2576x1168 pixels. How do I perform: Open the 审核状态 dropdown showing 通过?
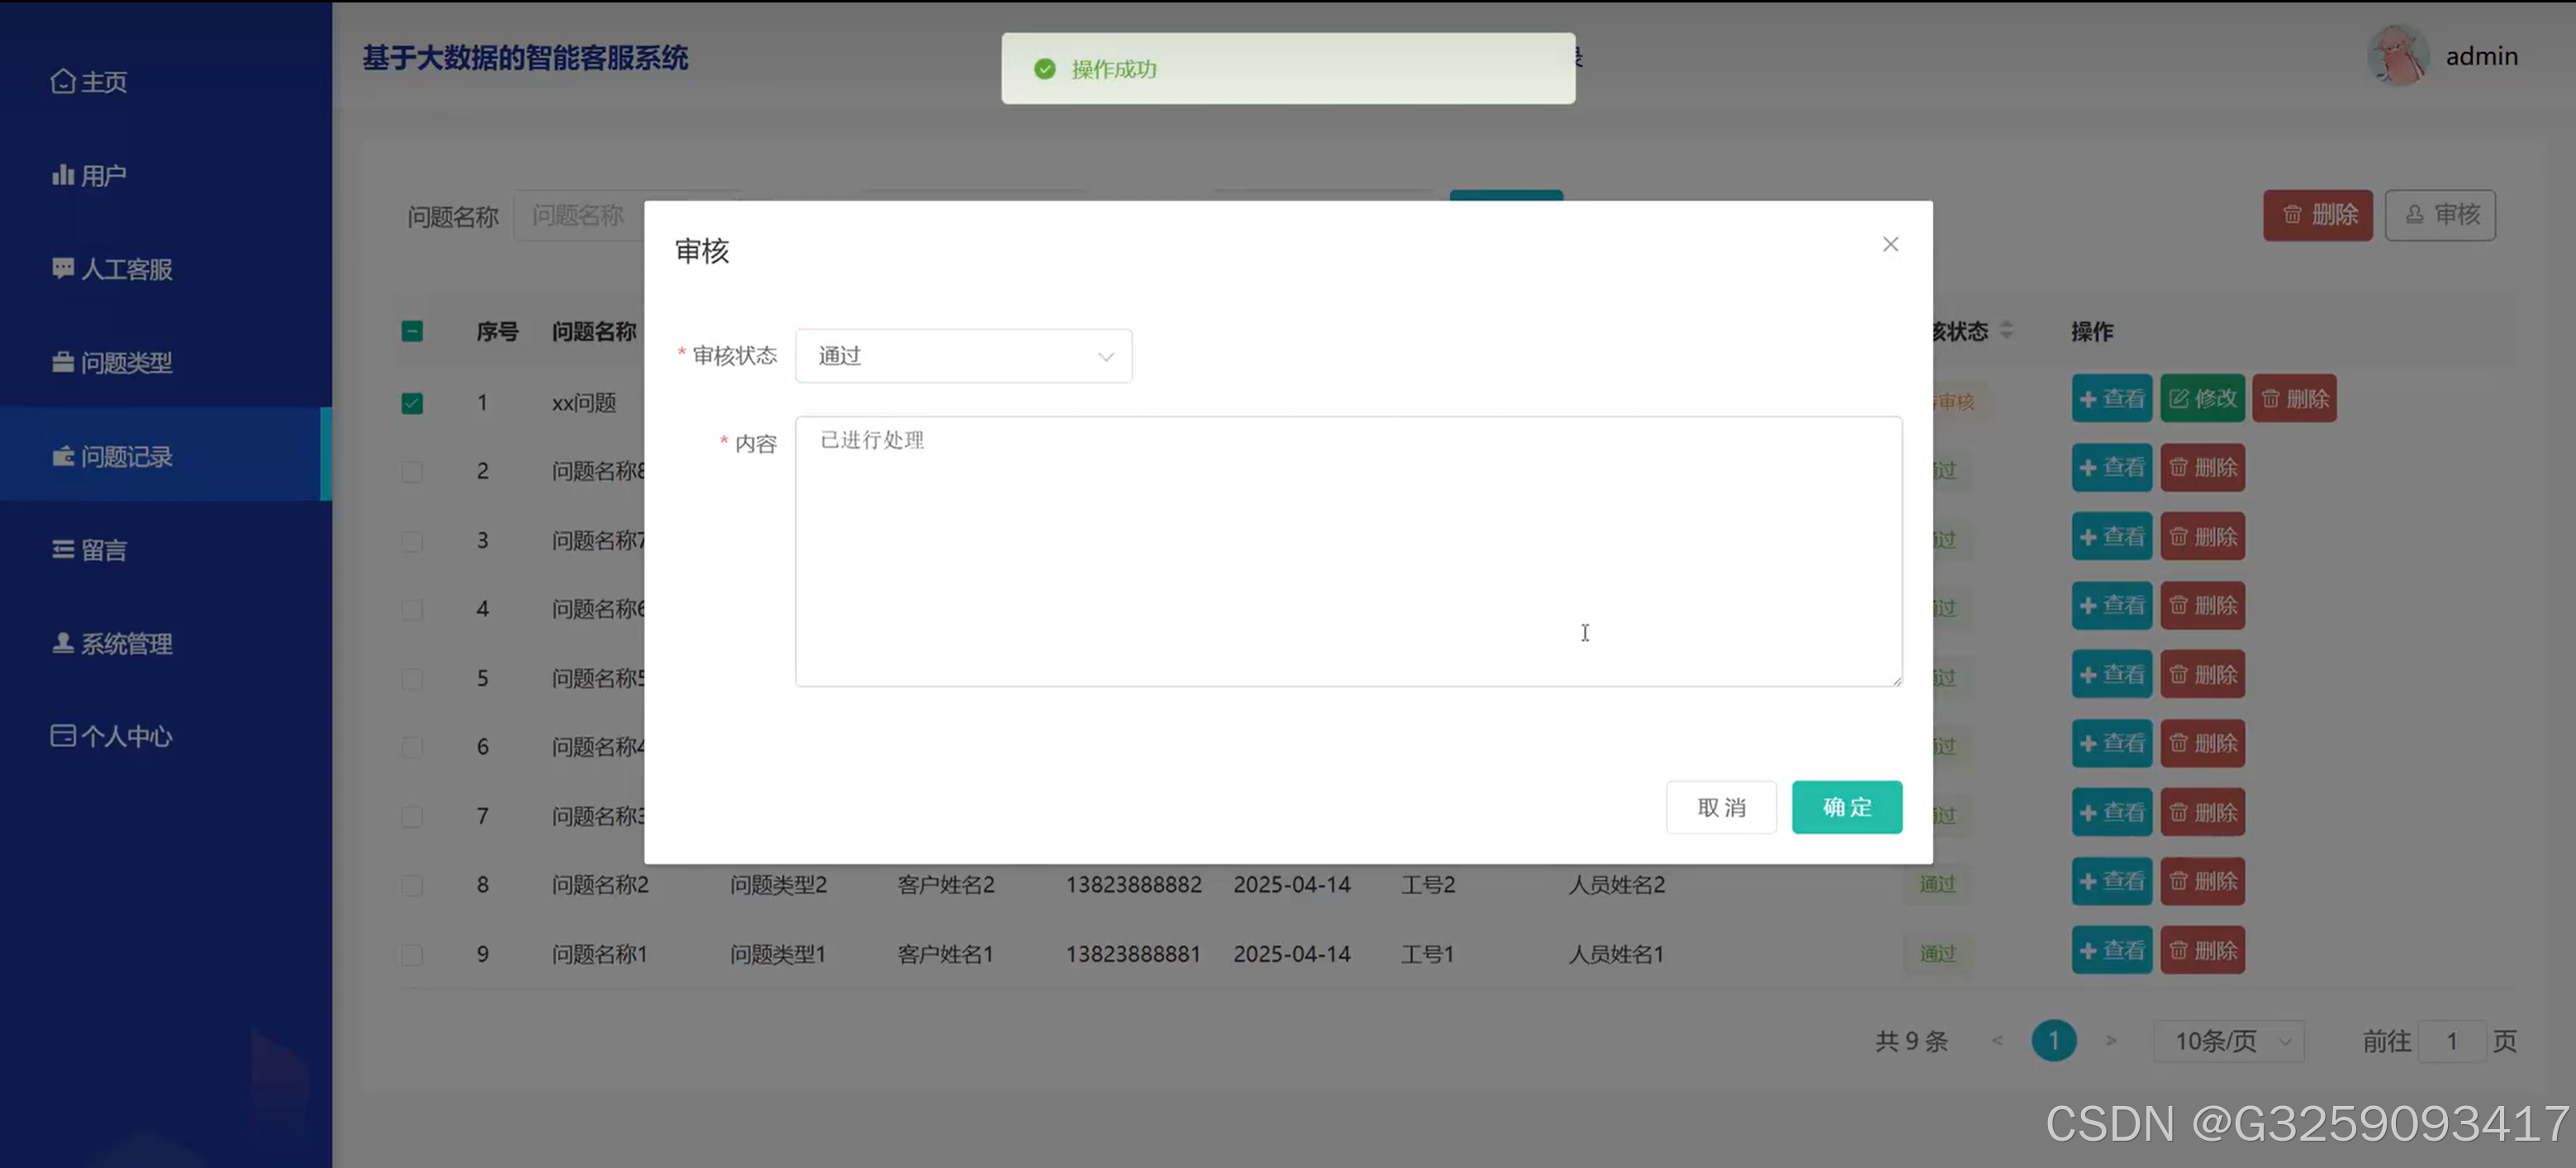point(963,356)
